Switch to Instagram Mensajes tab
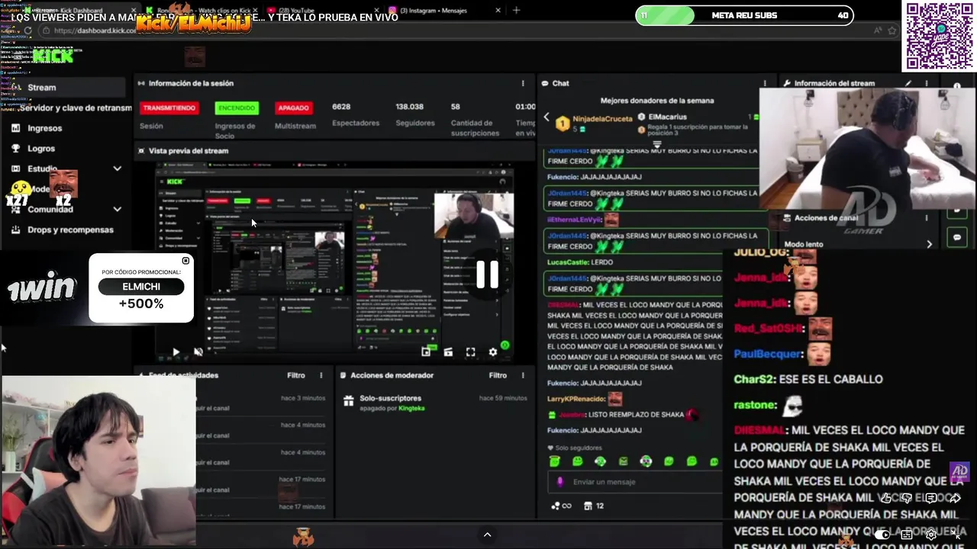Image resolution: width=977 pixels, height=549 pixels. [x=444, y=11]
